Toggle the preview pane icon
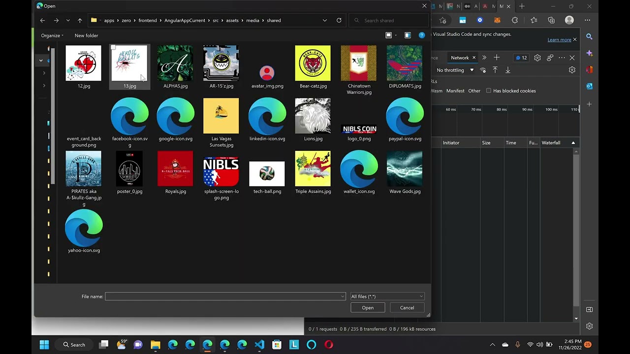The width and height of the screenshot is (630, 354). [x=408, y=35]
